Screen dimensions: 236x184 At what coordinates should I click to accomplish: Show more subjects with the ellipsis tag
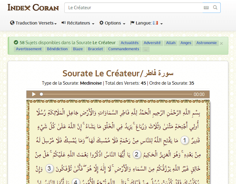[146, 49]
